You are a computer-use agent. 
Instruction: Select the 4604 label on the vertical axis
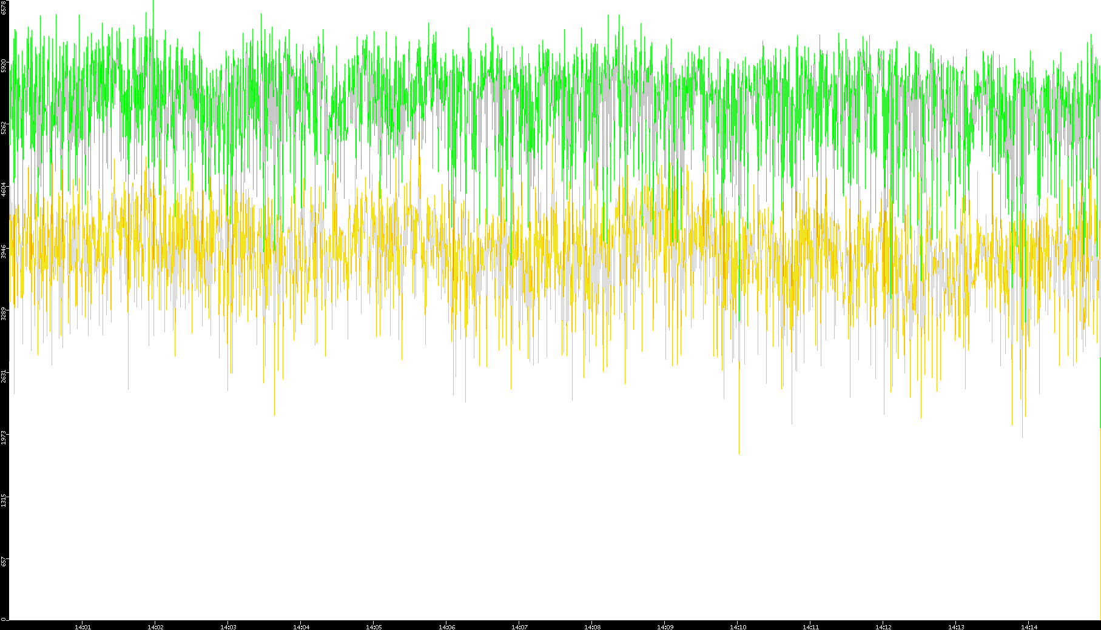[4, 189]
